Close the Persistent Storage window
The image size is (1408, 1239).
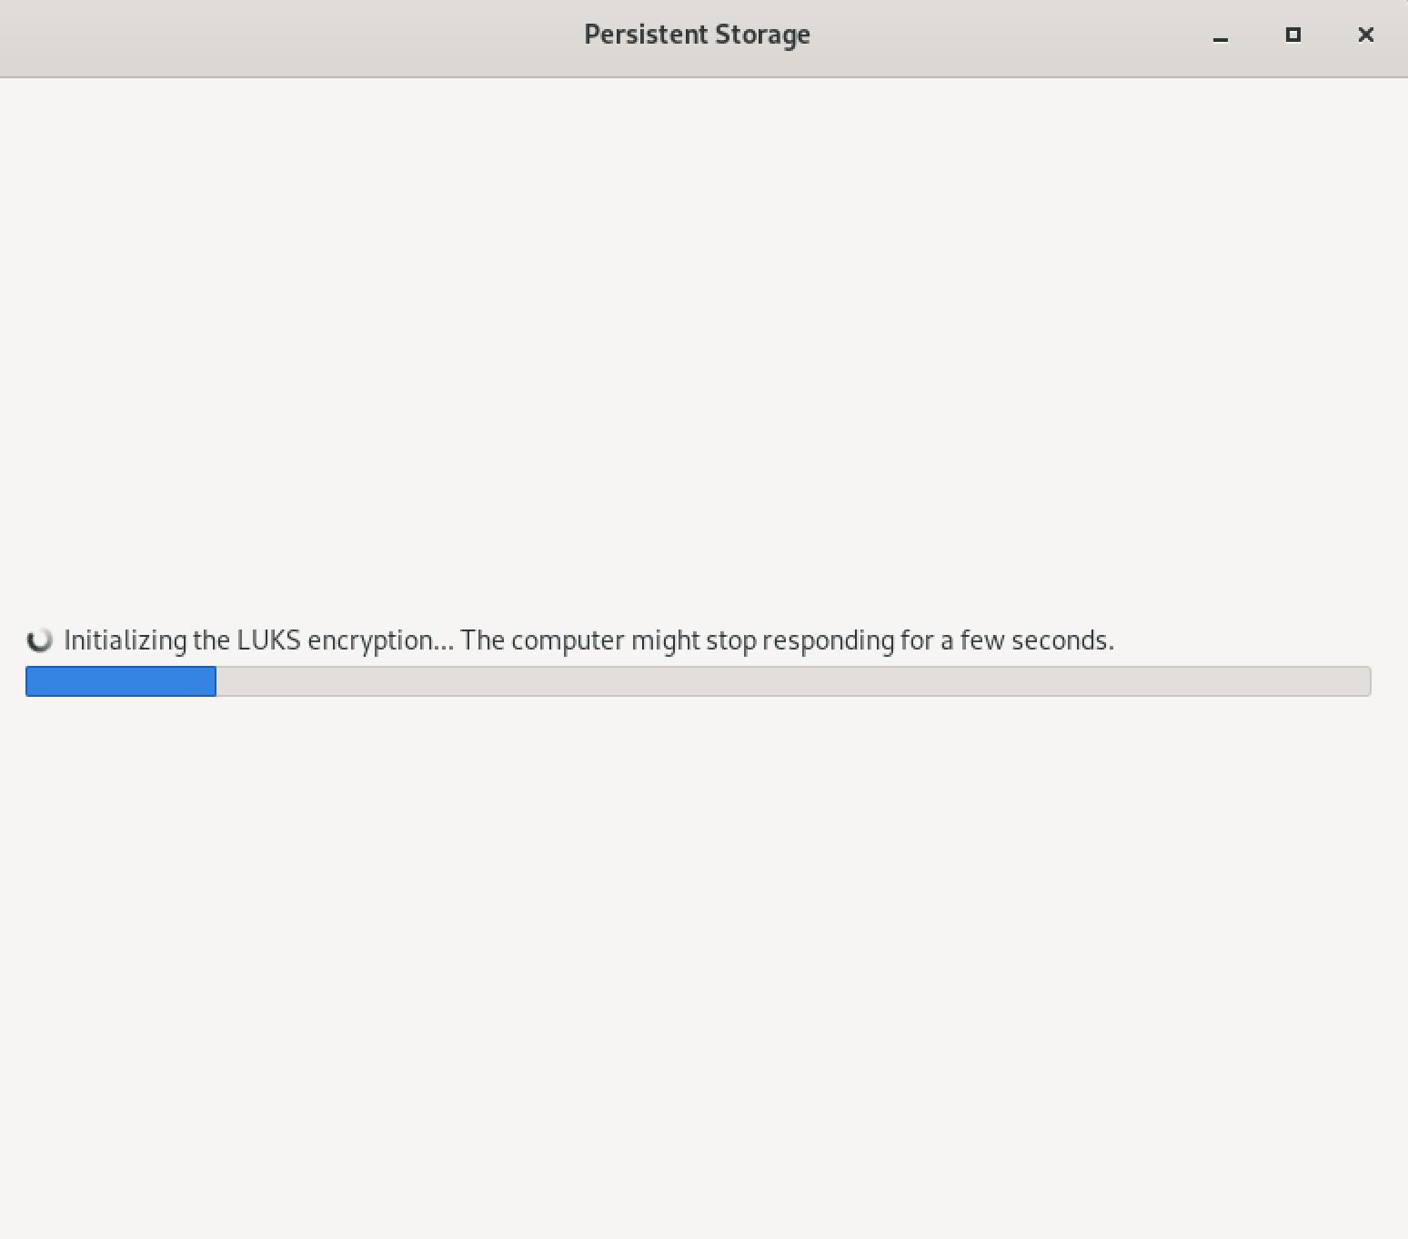coord(1365,35)
